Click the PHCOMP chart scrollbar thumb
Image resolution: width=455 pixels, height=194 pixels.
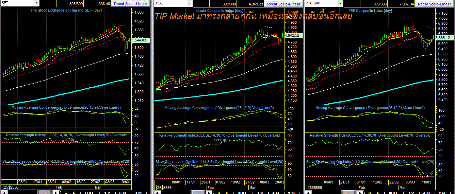coord(348,192)
